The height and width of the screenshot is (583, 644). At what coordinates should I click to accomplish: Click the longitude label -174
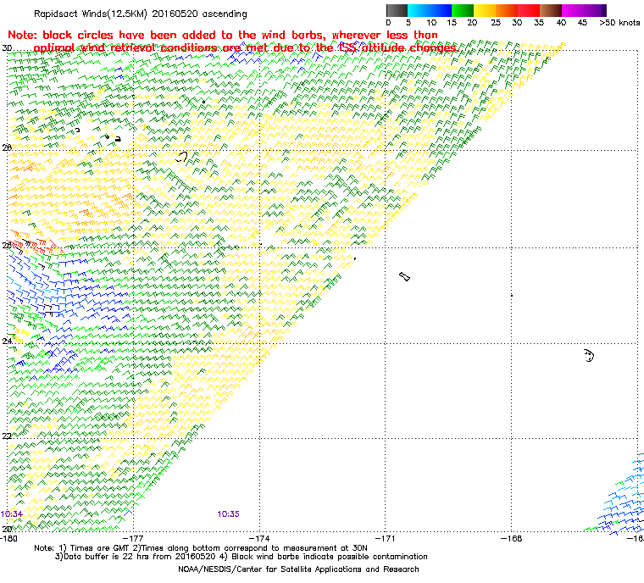[x=259, y=539]
